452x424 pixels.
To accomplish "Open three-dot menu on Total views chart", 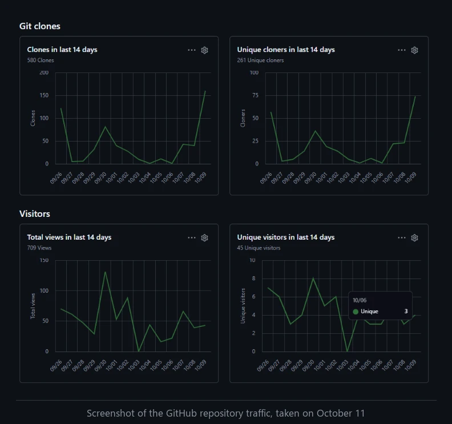I will point(192,238).
